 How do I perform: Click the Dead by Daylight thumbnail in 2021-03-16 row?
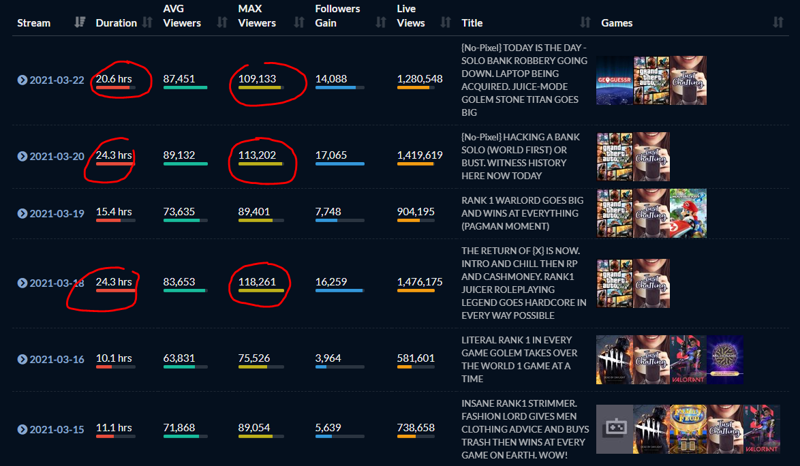click(x=615, y=359)
